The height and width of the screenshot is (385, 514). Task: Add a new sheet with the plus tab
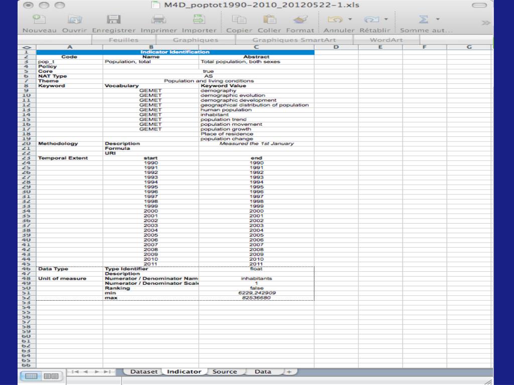point(288,371)
